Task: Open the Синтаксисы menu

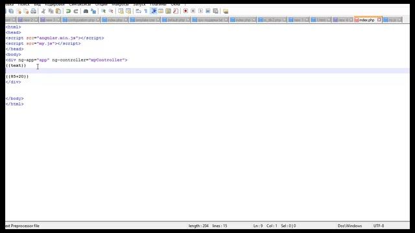Action: point(80,5)
